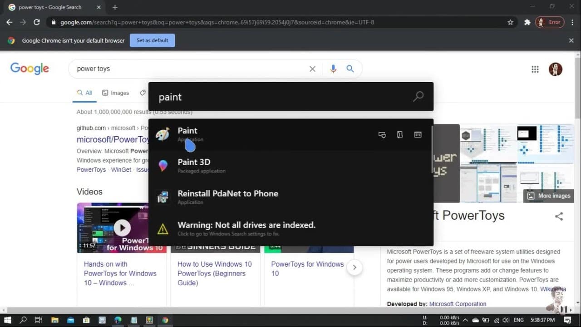This screenshot has width=581, height=327.
Task: Open the Google apps grid
Action: point(535,69)
